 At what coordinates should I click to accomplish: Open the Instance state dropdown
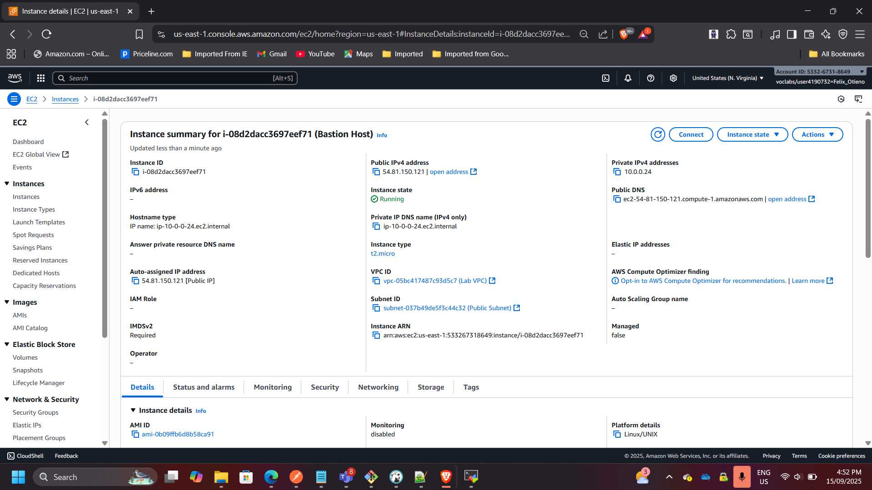(752, 134)
